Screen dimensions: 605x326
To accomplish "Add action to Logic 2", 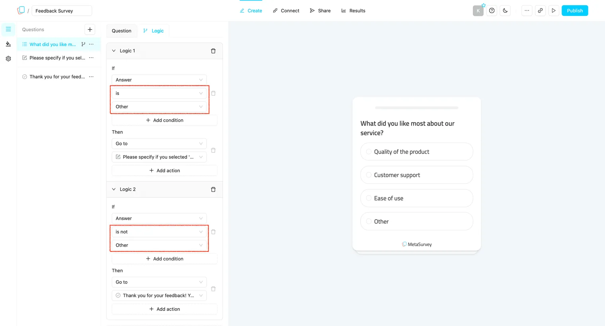I will click(165, 309).
